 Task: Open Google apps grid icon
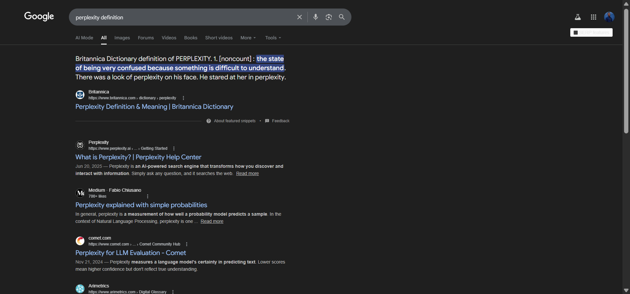point(594,17)
